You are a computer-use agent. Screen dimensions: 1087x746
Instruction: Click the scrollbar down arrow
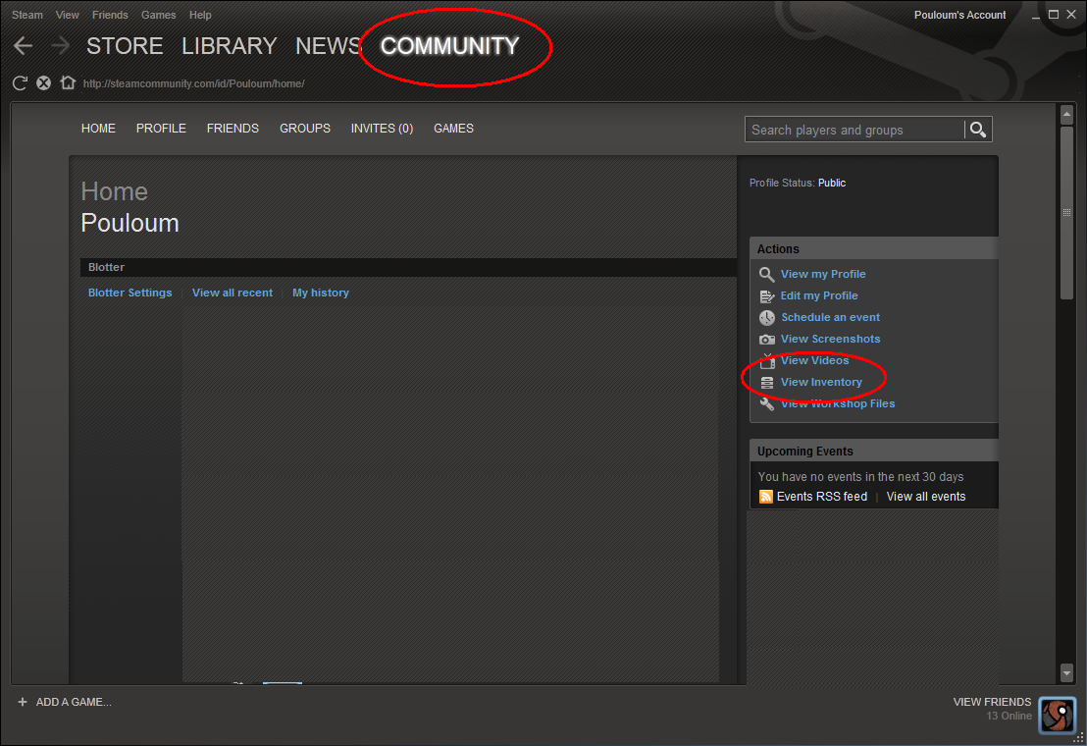1067,672
